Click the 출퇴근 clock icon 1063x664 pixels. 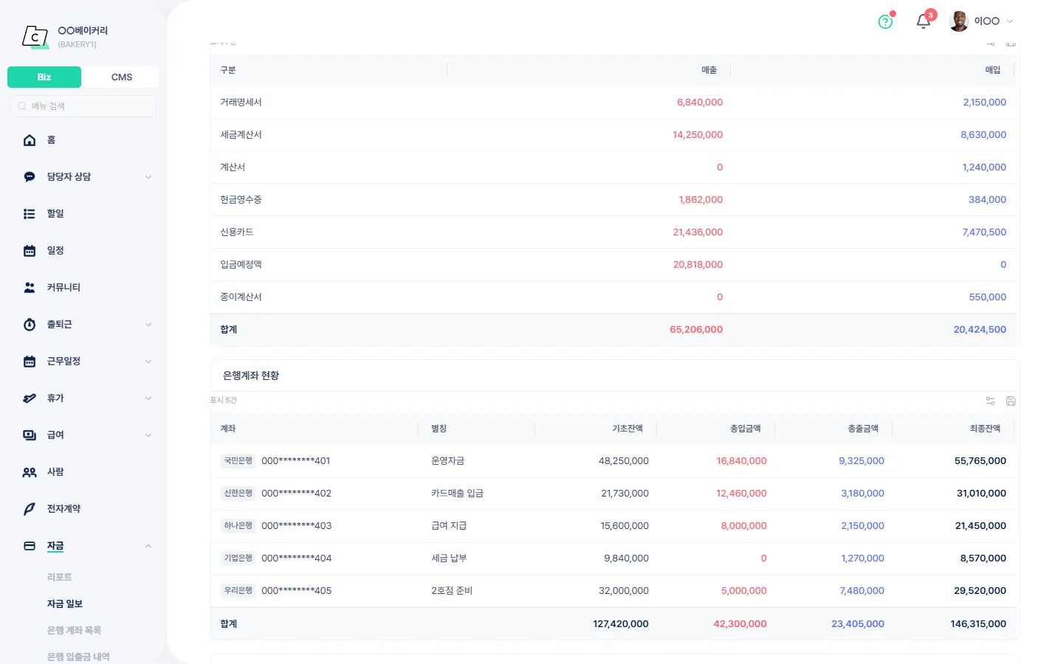tap(30, 325)
